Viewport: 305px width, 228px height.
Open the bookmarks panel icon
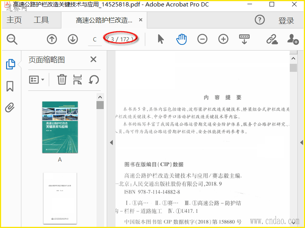point(10,86)
